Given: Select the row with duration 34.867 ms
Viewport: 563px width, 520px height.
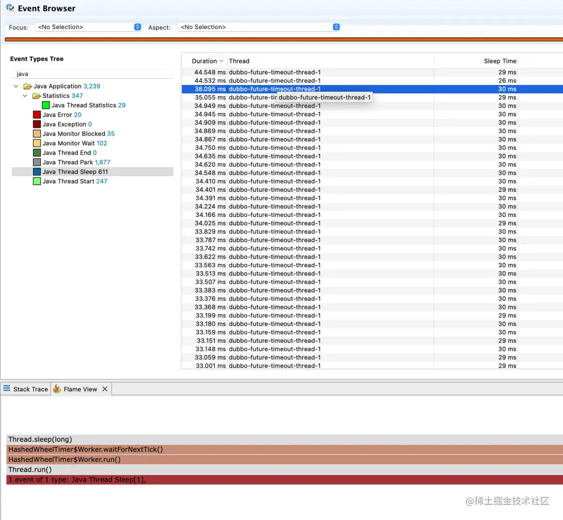Looking at the screenshot, I should coord(372,139).
